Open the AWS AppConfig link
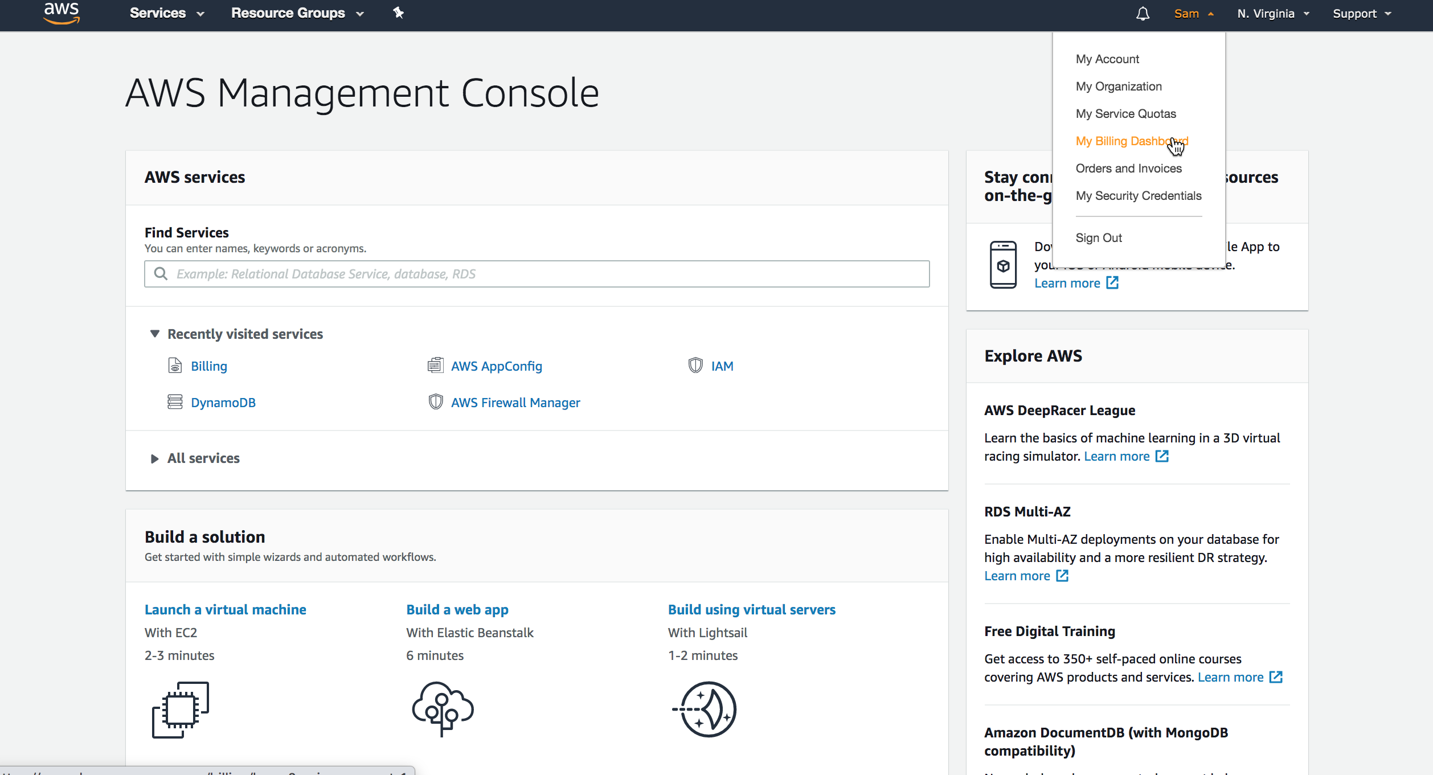 point(496,366)
